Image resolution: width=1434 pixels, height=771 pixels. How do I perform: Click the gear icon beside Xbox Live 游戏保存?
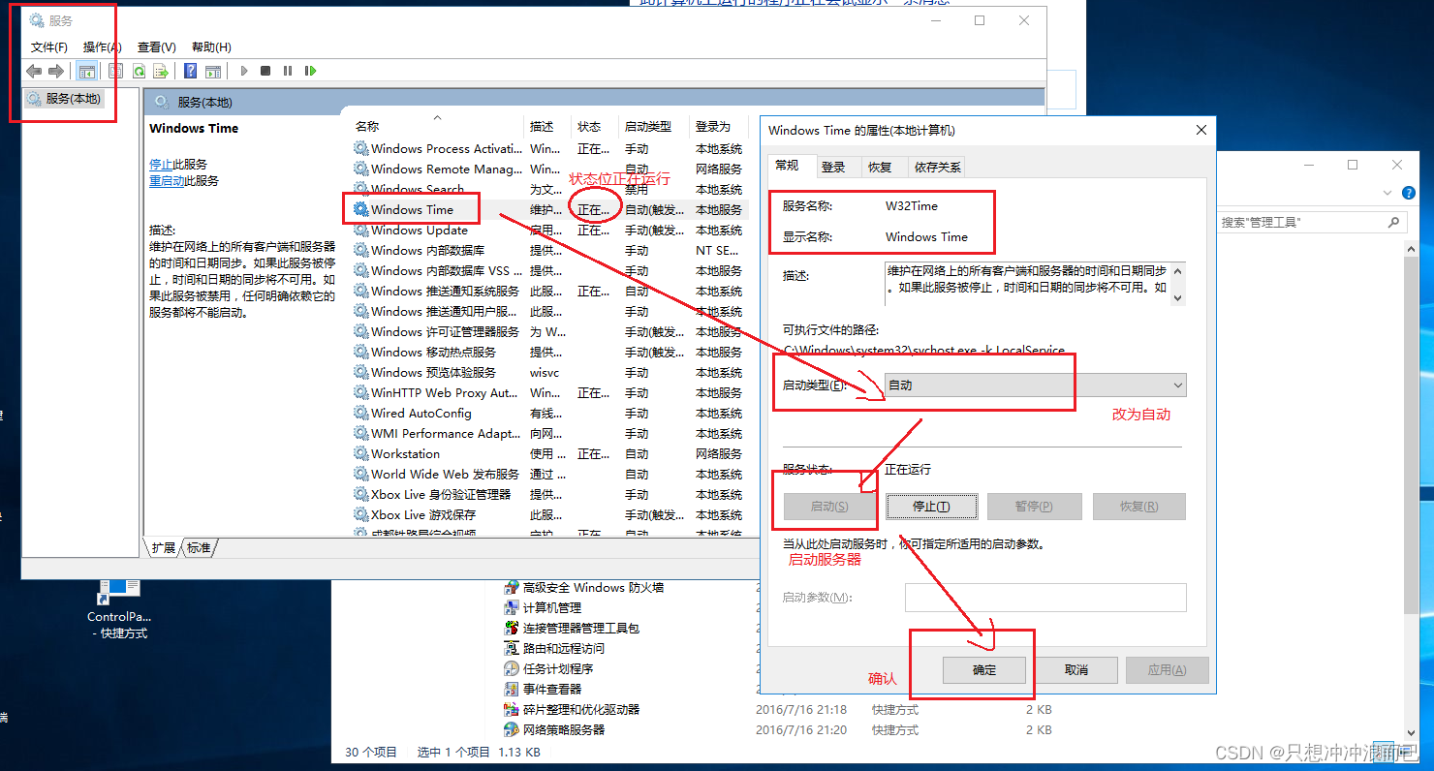tap(360, 515)
